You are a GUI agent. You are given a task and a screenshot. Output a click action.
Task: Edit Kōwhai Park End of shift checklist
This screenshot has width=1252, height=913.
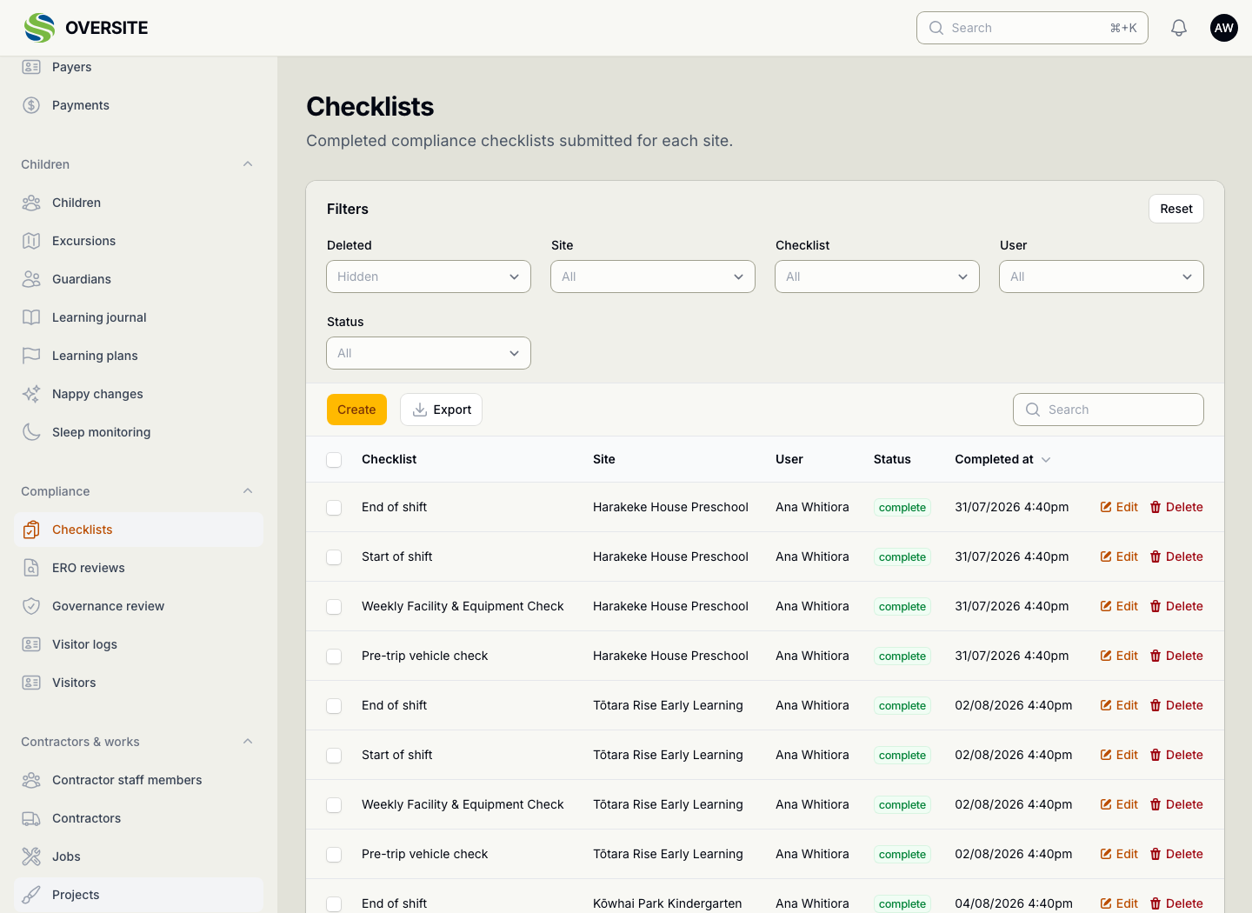(1119, 903)
